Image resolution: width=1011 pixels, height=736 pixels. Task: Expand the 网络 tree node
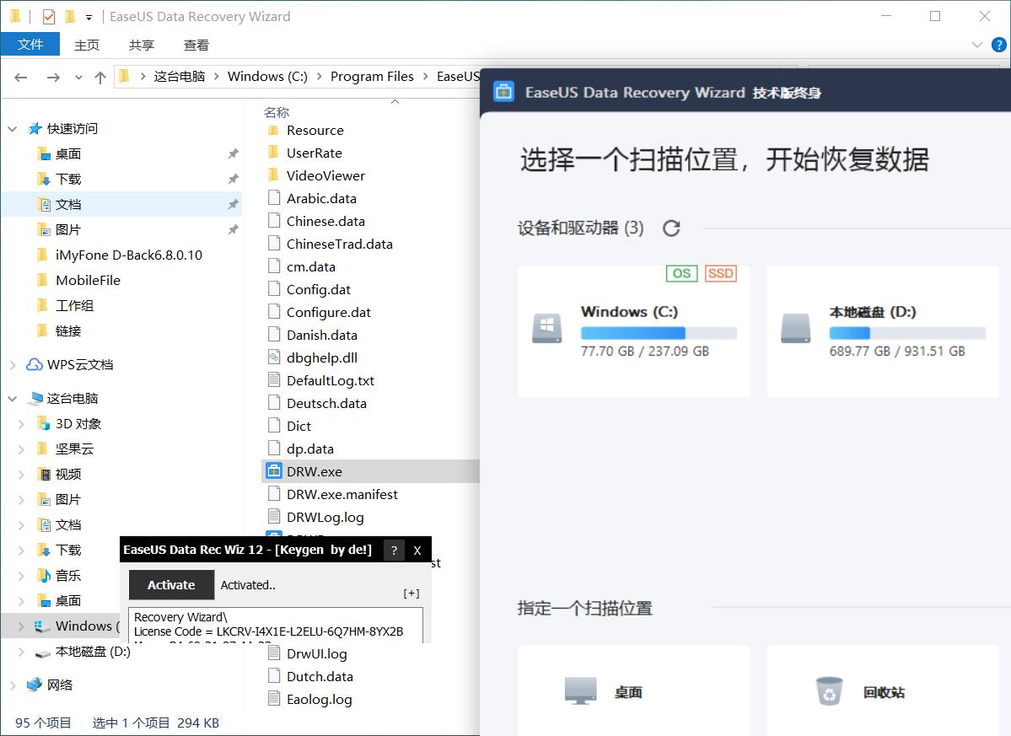[13, 685]
